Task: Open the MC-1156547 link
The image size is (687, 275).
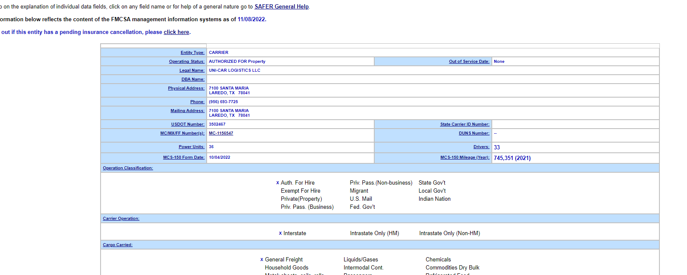Action: (221, 133)
